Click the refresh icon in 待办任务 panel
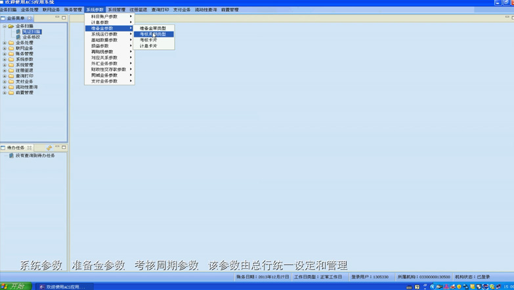 pyautogui.click(x=49, y=148)
